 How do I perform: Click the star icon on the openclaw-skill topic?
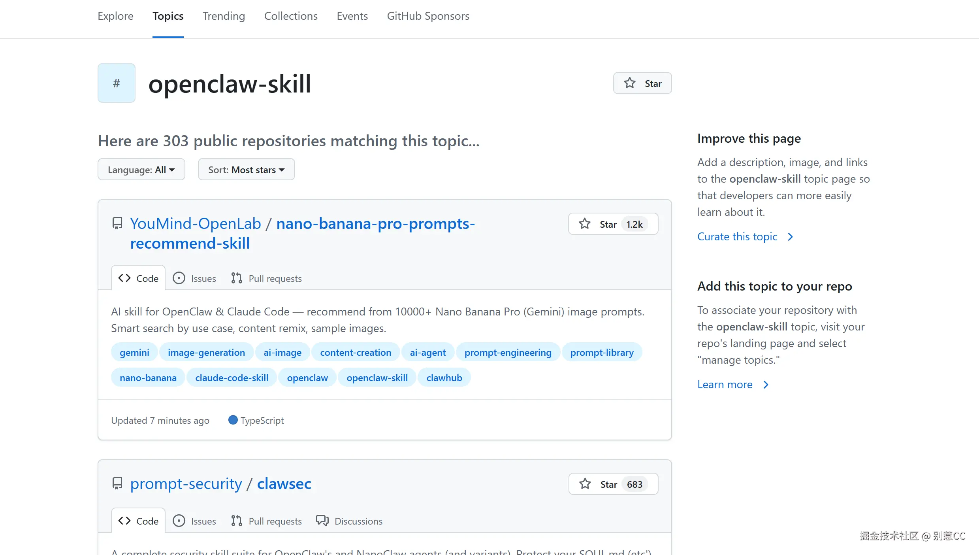click(629, 83)
